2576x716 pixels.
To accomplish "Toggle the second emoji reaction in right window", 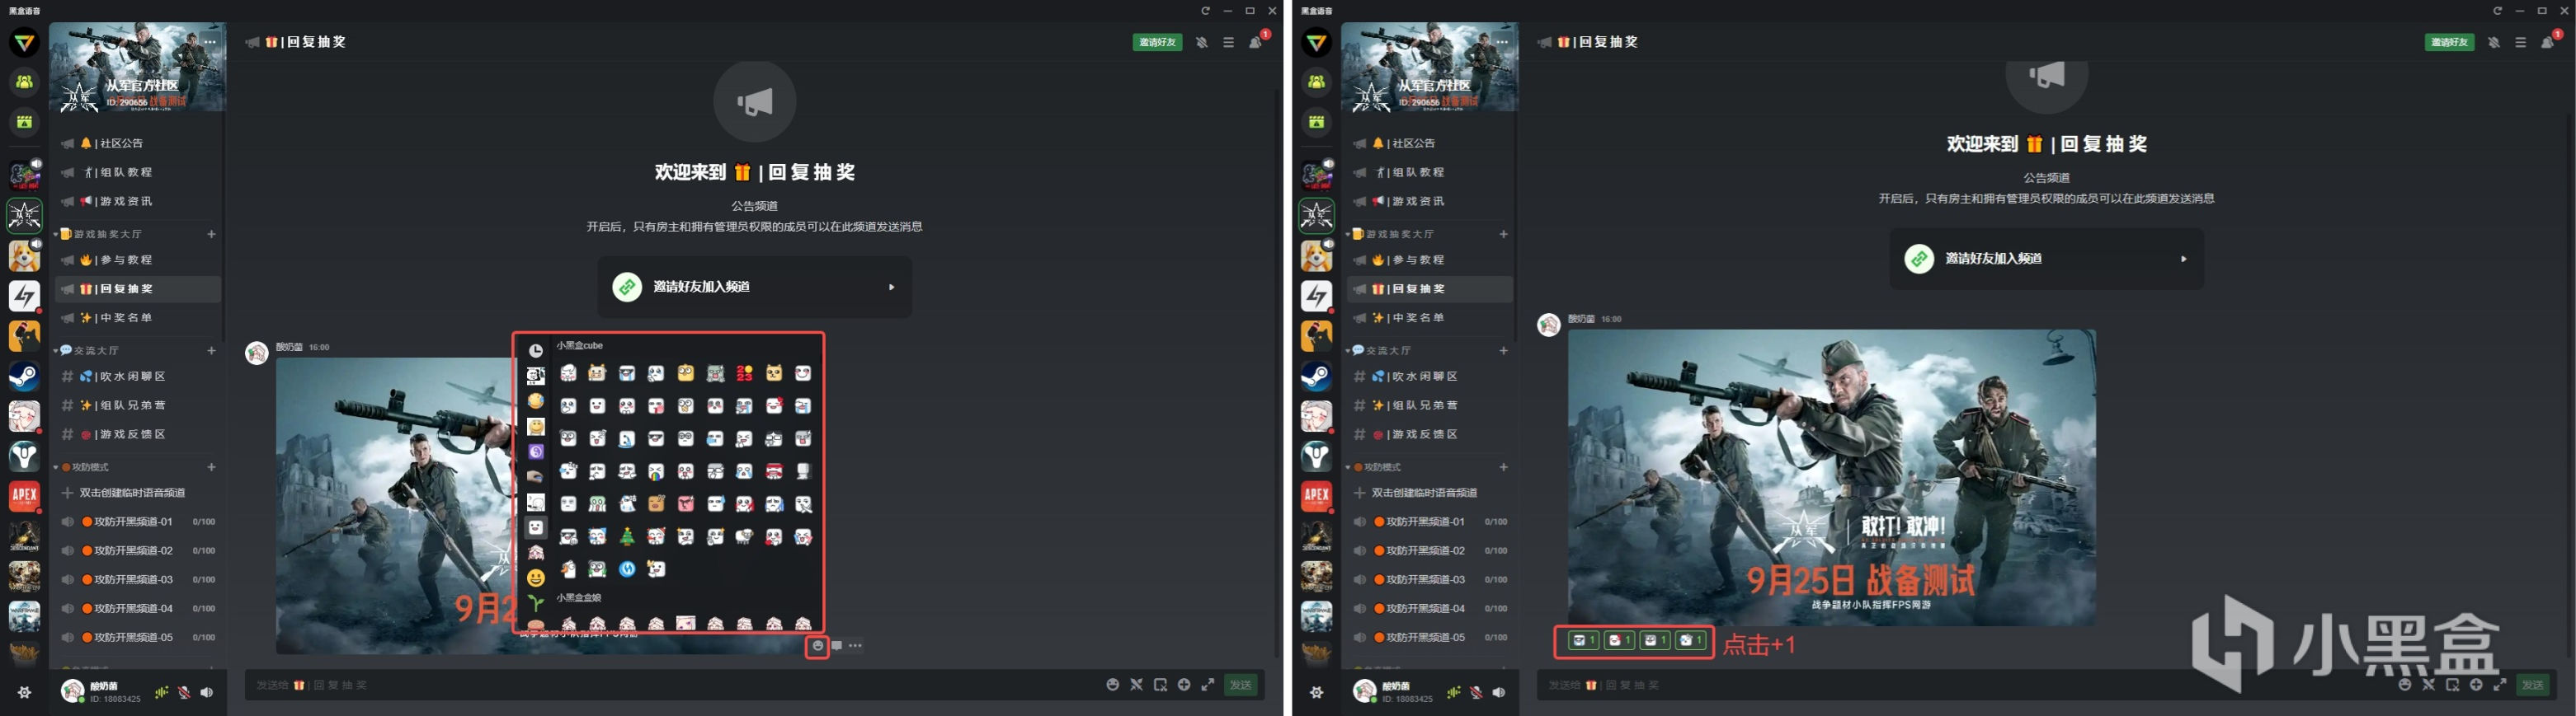I will [x=1619, y=641].
